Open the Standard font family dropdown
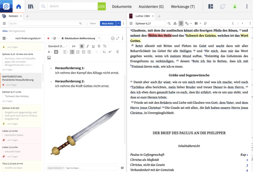Screen dimensions: 253x172 [57, 46]
